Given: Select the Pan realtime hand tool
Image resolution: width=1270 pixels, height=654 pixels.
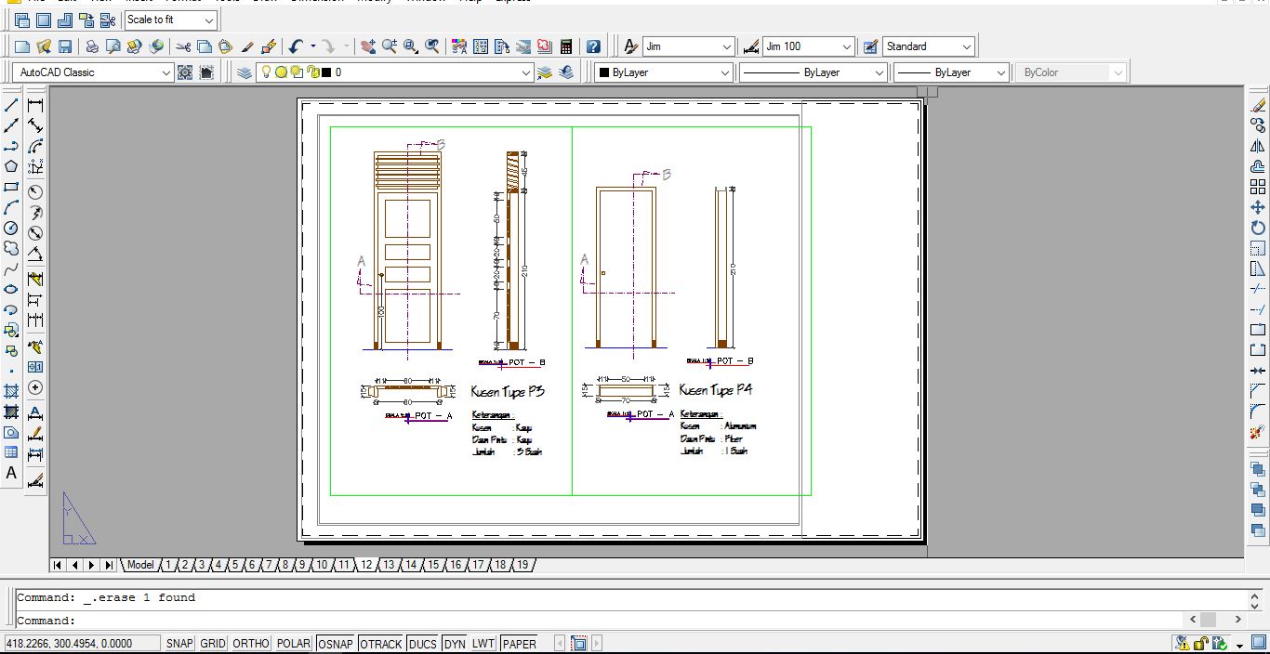Looking at the screenshot, I should point(367,46).
